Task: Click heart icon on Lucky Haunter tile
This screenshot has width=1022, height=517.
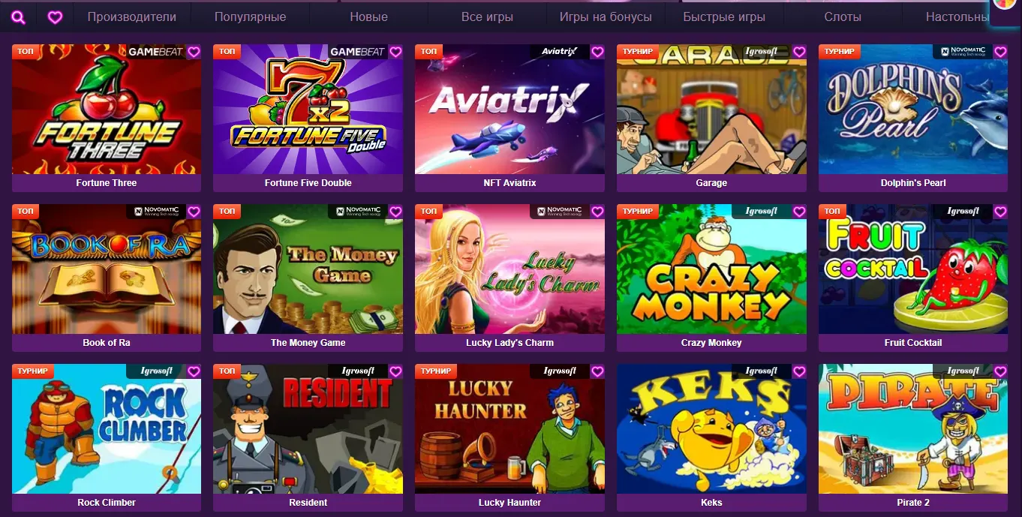Action: (597, 371)
